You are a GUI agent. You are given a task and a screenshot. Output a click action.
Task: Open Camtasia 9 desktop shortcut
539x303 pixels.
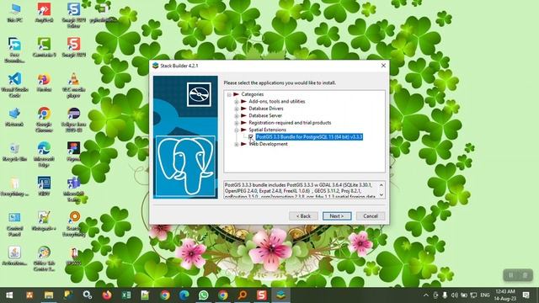(44, 47)
